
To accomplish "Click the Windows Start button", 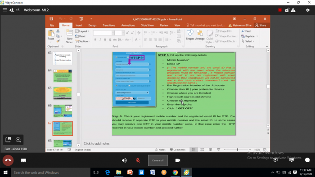I will [x=5, y=173].
